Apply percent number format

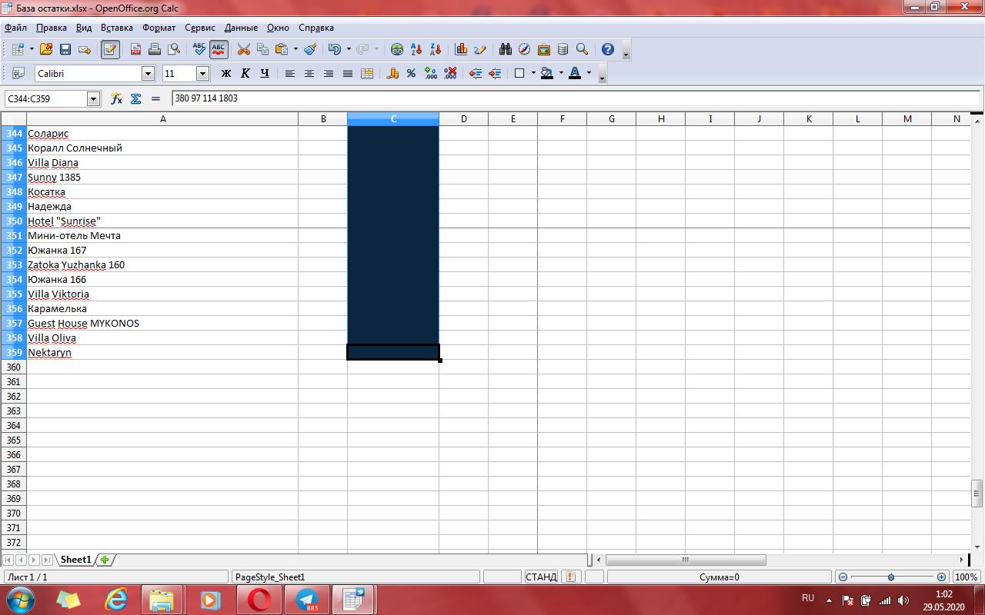tap(411, 73)
